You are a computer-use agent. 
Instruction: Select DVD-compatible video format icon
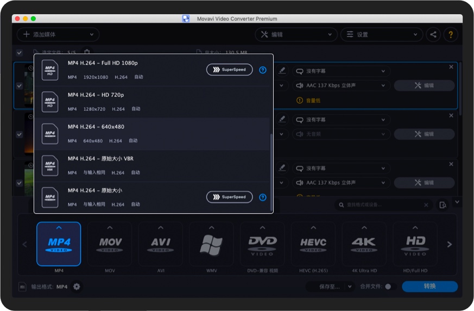point(262,244)
